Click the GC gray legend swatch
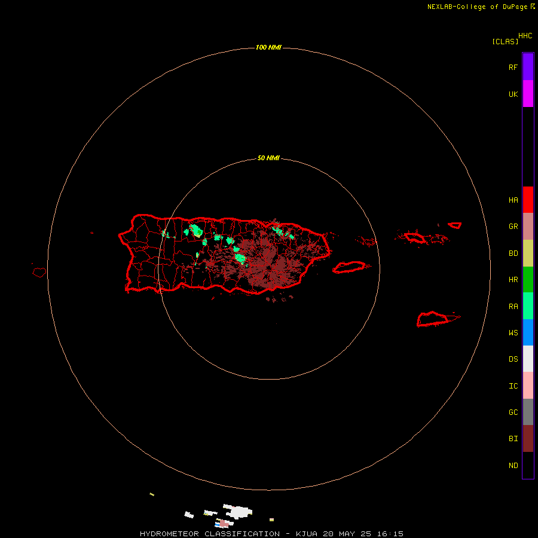Screen dimensions: 538x538 point(528,412)
